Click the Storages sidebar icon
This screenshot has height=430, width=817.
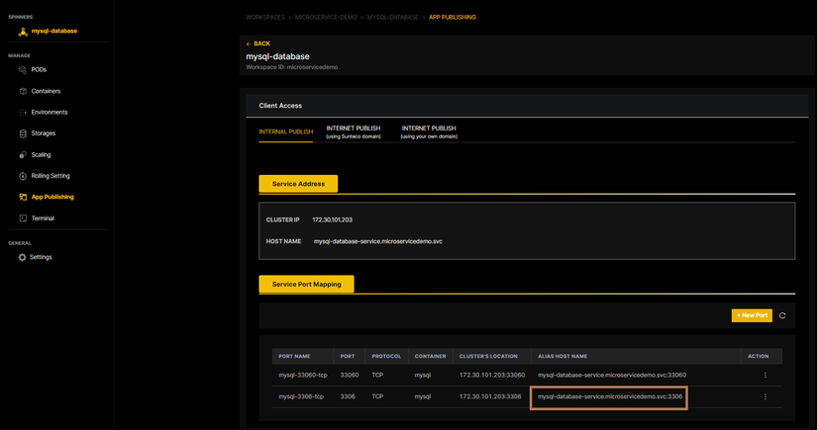(x=23, y=133)
